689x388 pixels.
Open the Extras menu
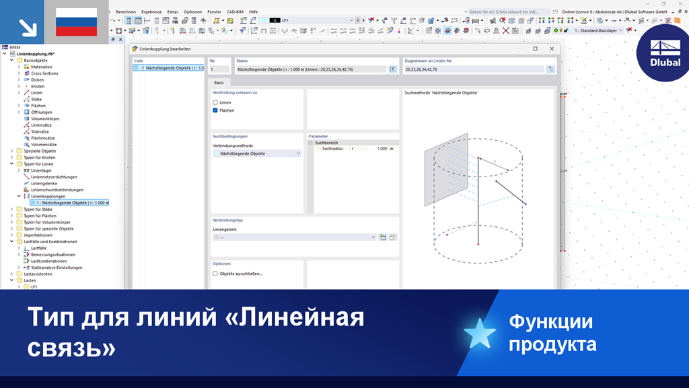[173, 12]
